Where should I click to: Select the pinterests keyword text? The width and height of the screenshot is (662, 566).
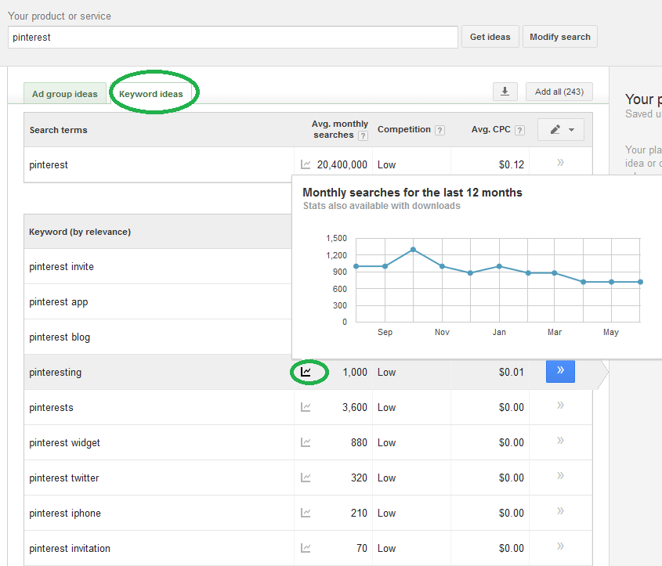[x=51, y=407]
